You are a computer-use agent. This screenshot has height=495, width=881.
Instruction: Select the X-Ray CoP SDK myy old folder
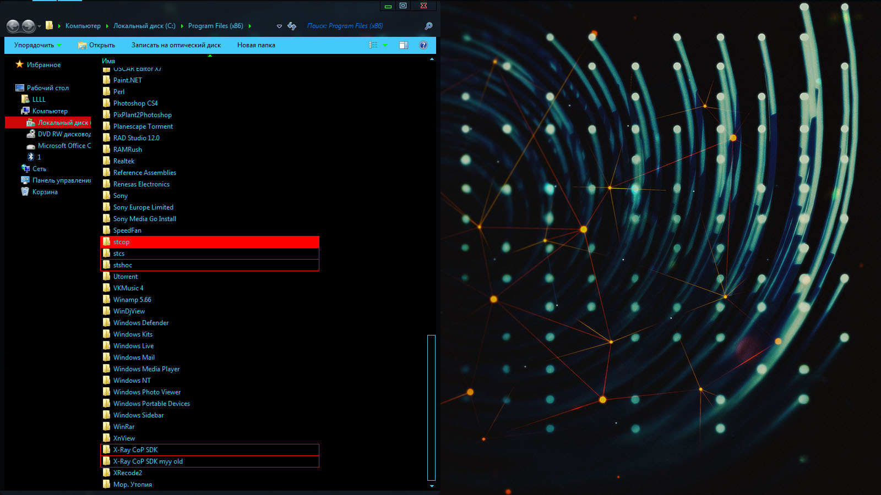210,461
